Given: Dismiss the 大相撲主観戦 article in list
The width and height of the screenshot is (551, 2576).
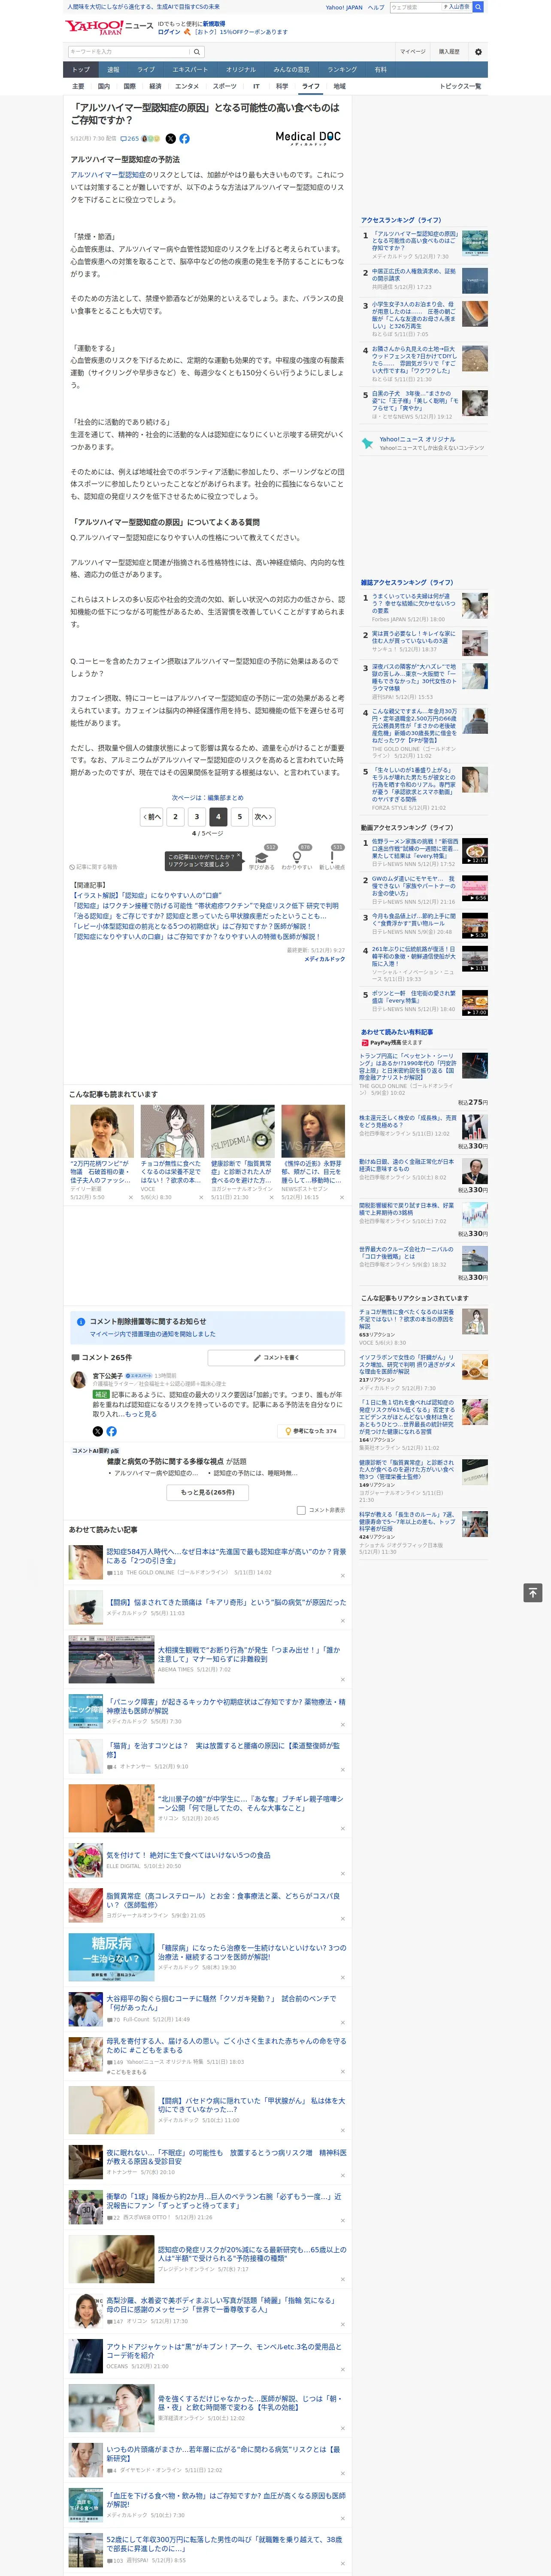Looking at the screenshot, I should tap(343, 1679).
